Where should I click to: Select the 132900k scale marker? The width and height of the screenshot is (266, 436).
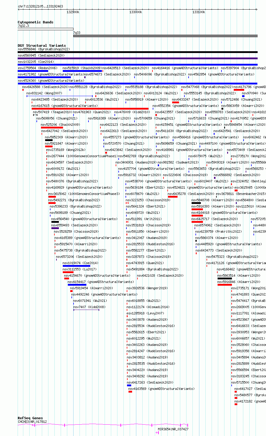click(x=73, y=12)
